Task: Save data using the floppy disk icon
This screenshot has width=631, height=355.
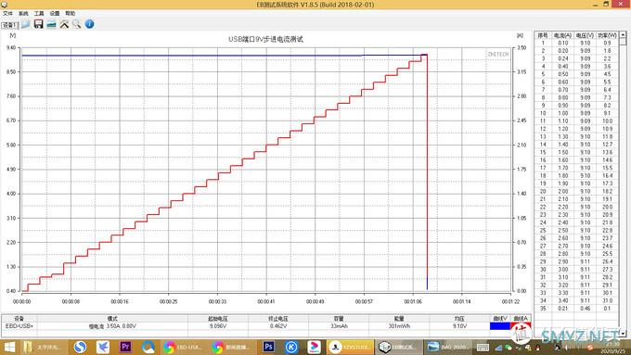Action: point(38,24)
